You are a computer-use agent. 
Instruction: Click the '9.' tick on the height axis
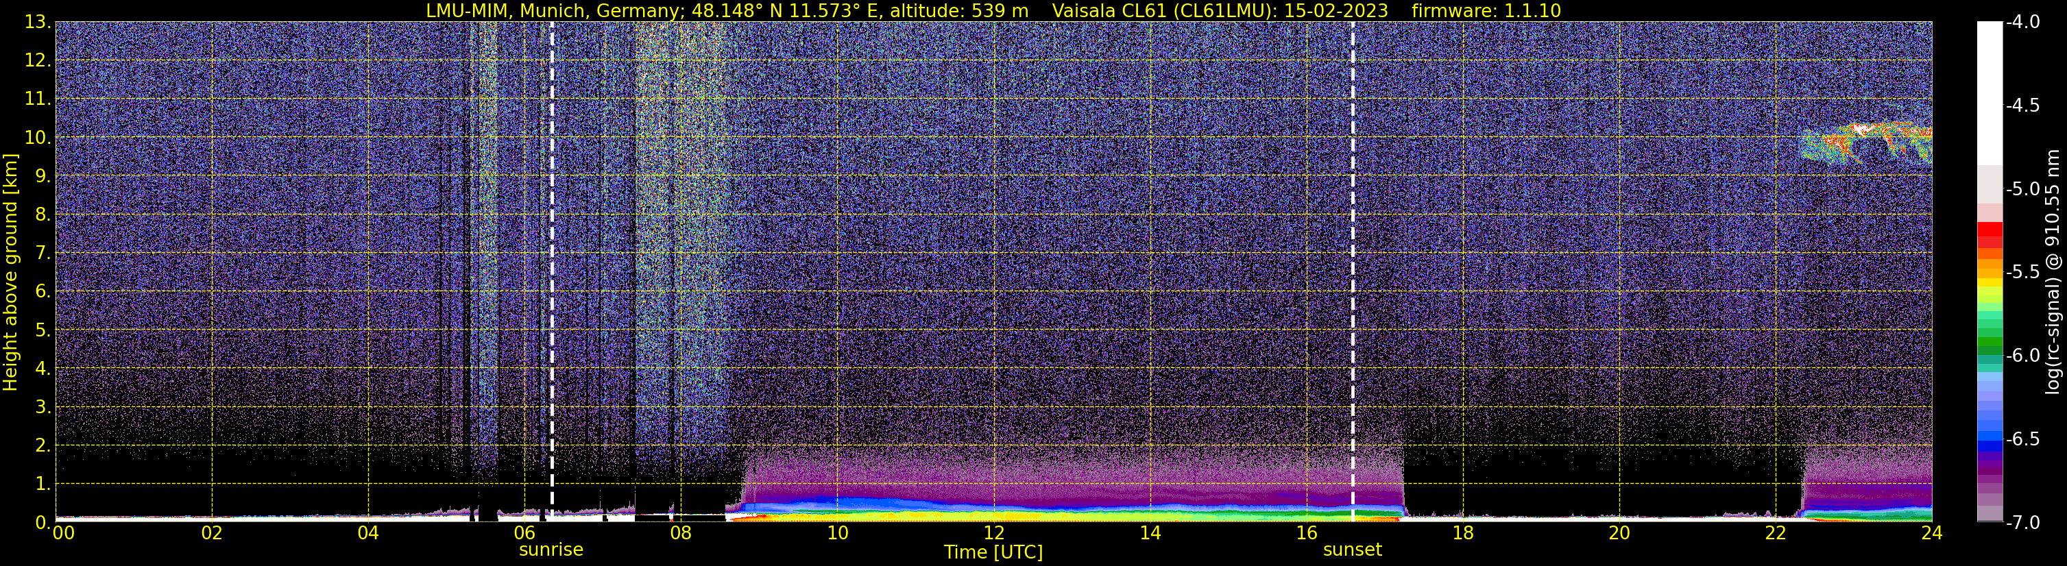point(43,176)
